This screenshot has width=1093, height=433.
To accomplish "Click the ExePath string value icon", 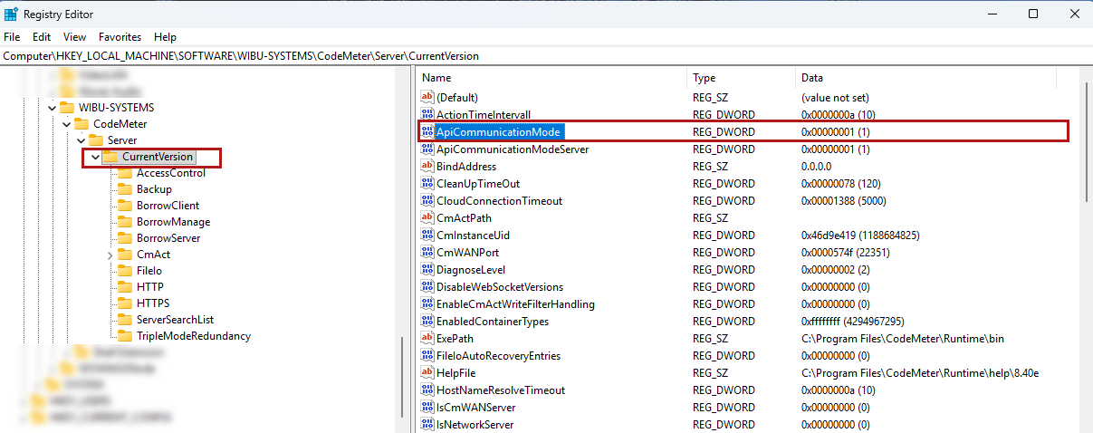I will (427, 339).
